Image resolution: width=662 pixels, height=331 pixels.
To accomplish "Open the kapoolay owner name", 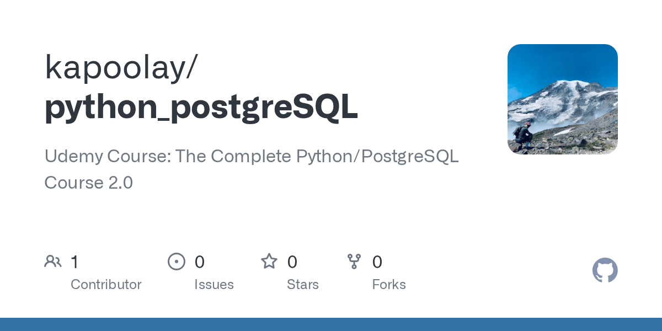I will click(x=119, y=68).
